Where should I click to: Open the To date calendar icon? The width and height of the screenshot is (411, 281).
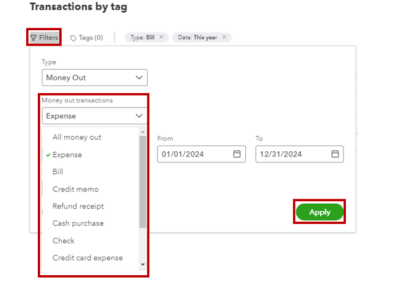(335, 154)
